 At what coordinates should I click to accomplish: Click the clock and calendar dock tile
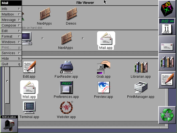167,27
